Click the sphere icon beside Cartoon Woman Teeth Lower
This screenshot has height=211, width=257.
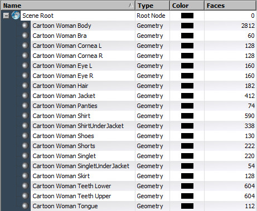click(25, 186)
